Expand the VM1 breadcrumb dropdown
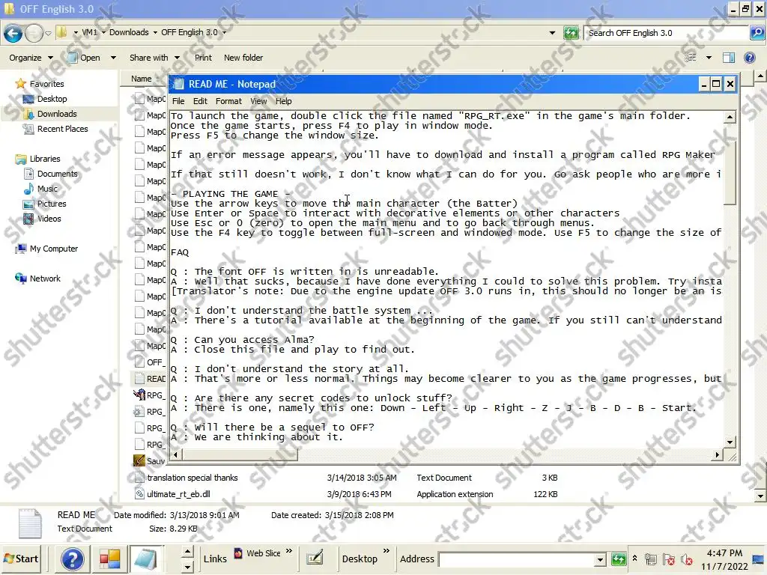Viewport: 767px width, 575px height. point(103,33)
